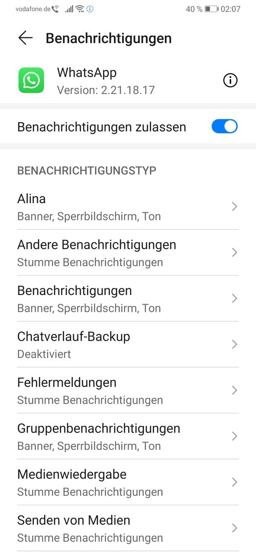Expand Chatverlauf-Backup chevron

pos(234,345)
